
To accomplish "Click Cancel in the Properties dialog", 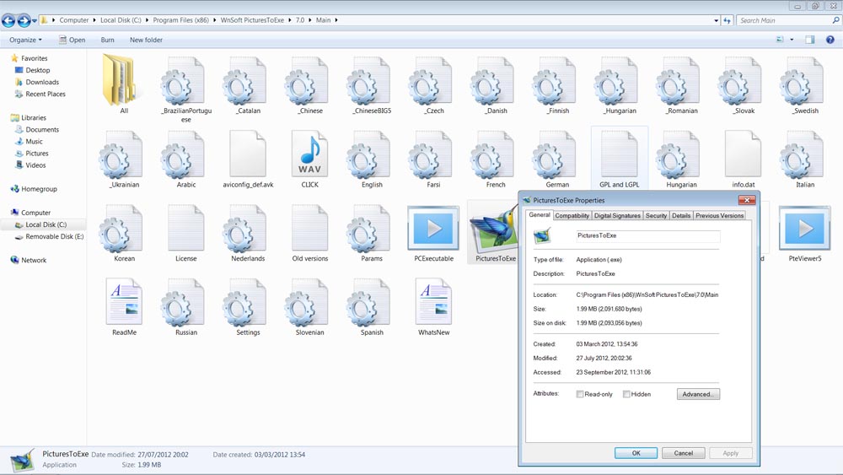I will point(684,453).
